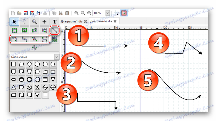Pick the upward triangle extract shape
The image size is (217, 121).
coord(14,87)
